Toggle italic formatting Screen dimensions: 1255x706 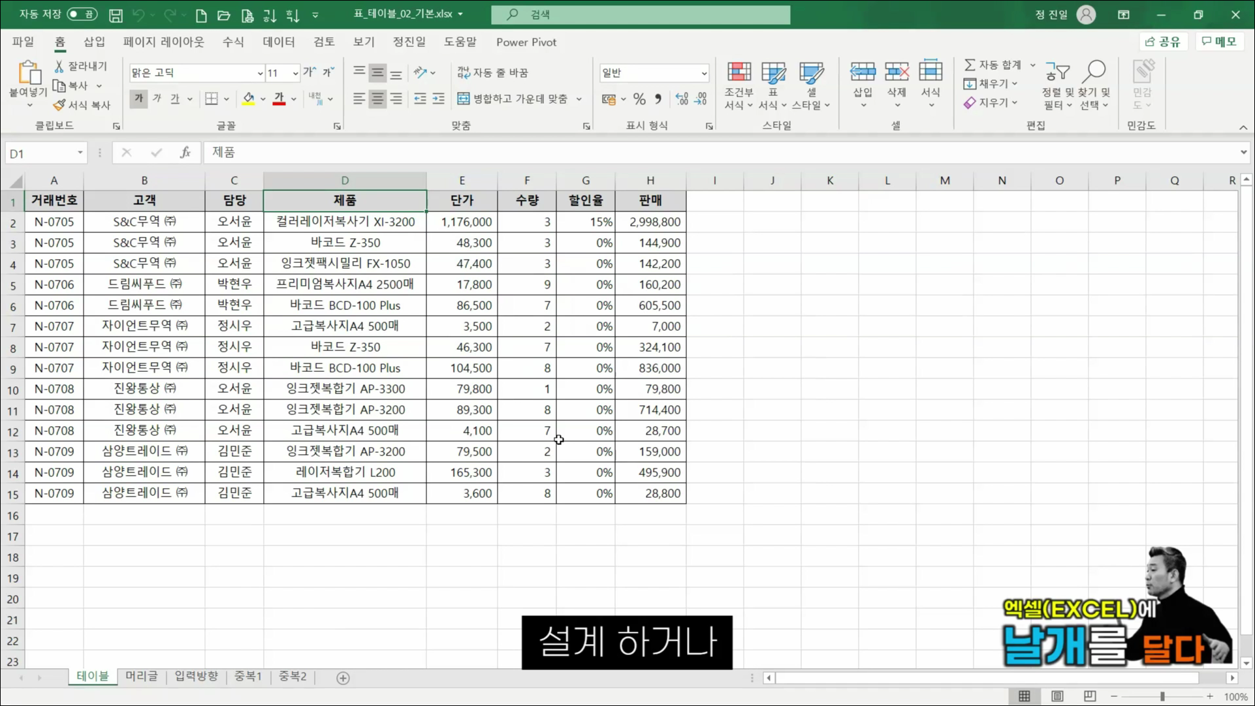click(157, 99)
